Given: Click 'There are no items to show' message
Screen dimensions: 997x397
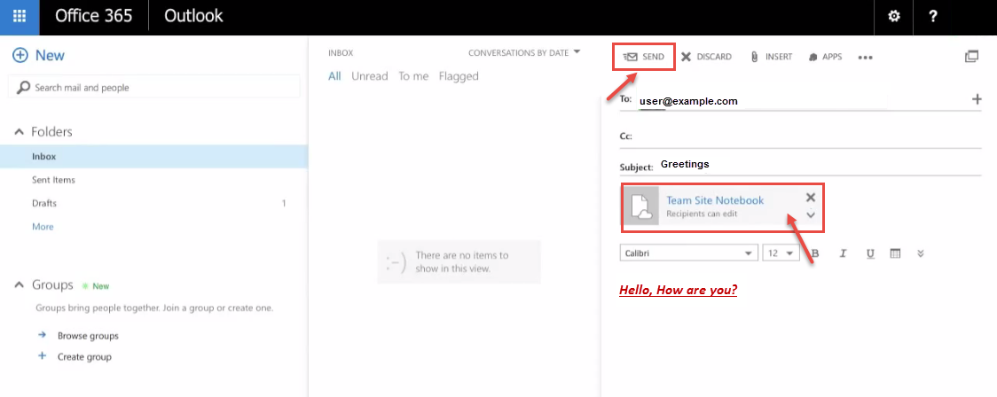Looking at the screenshot, I should (x=459, y=261).
